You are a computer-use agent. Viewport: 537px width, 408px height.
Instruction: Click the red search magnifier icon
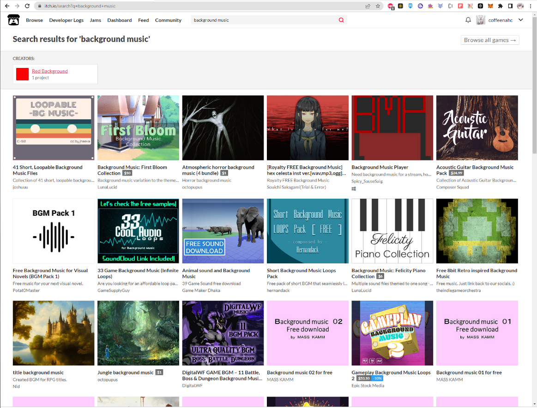click(x=341, y=20)
